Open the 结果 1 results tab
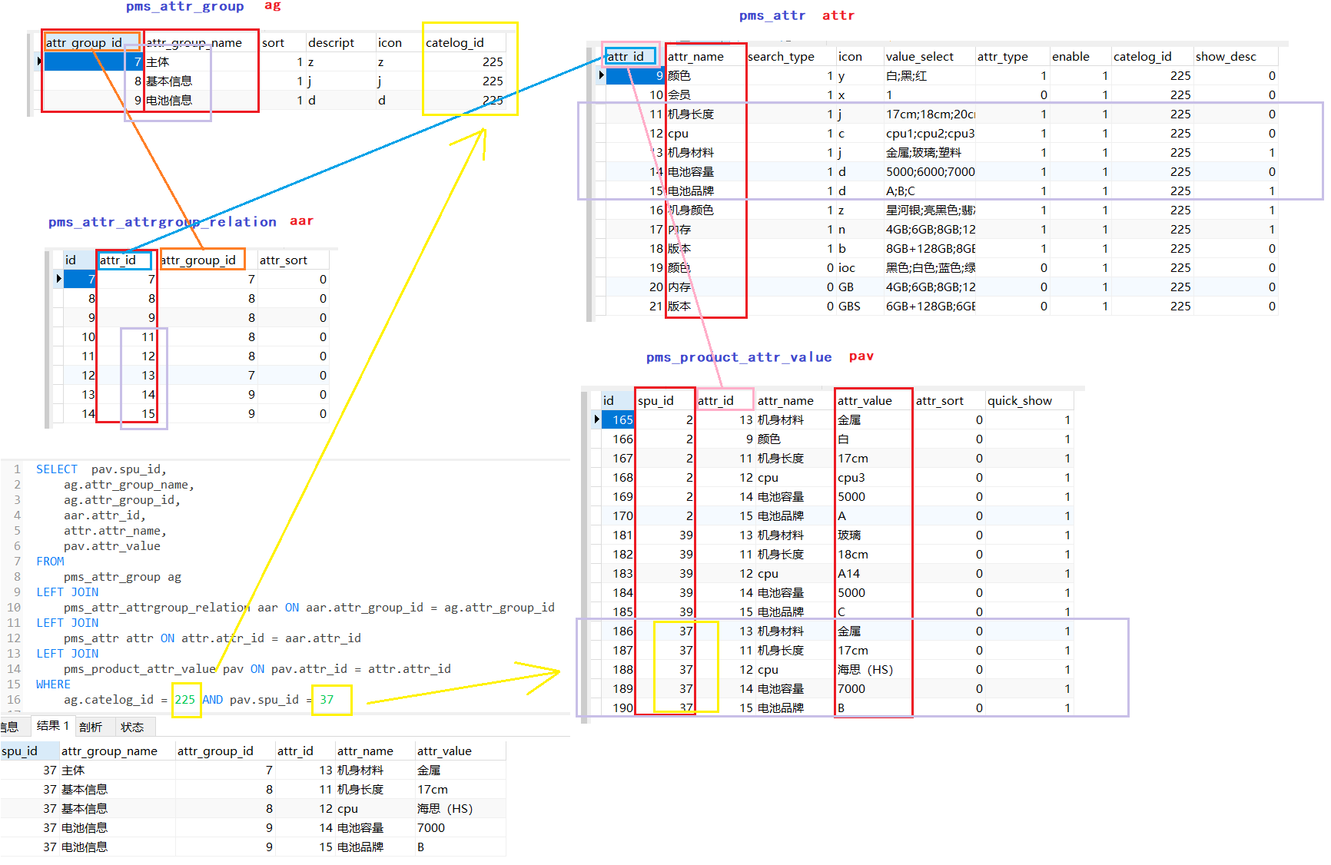1331x865 pixels. (x=52, y=726)
